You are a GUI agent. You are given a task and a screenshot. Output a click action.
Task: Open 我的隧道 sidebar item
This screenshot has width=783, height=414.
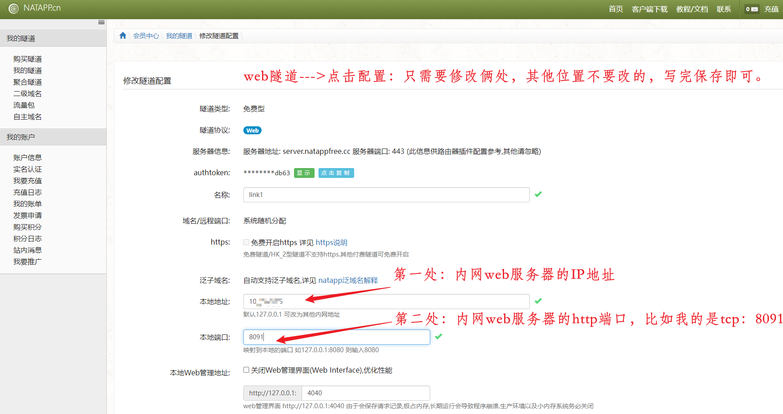[x=28, y=70]
